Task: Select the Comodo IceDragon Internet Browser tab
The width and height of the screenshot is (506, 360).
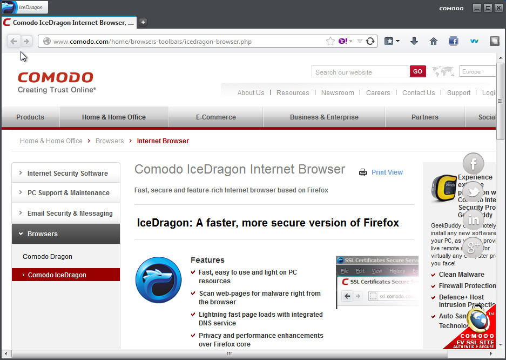Action: (x=69, y=22)
